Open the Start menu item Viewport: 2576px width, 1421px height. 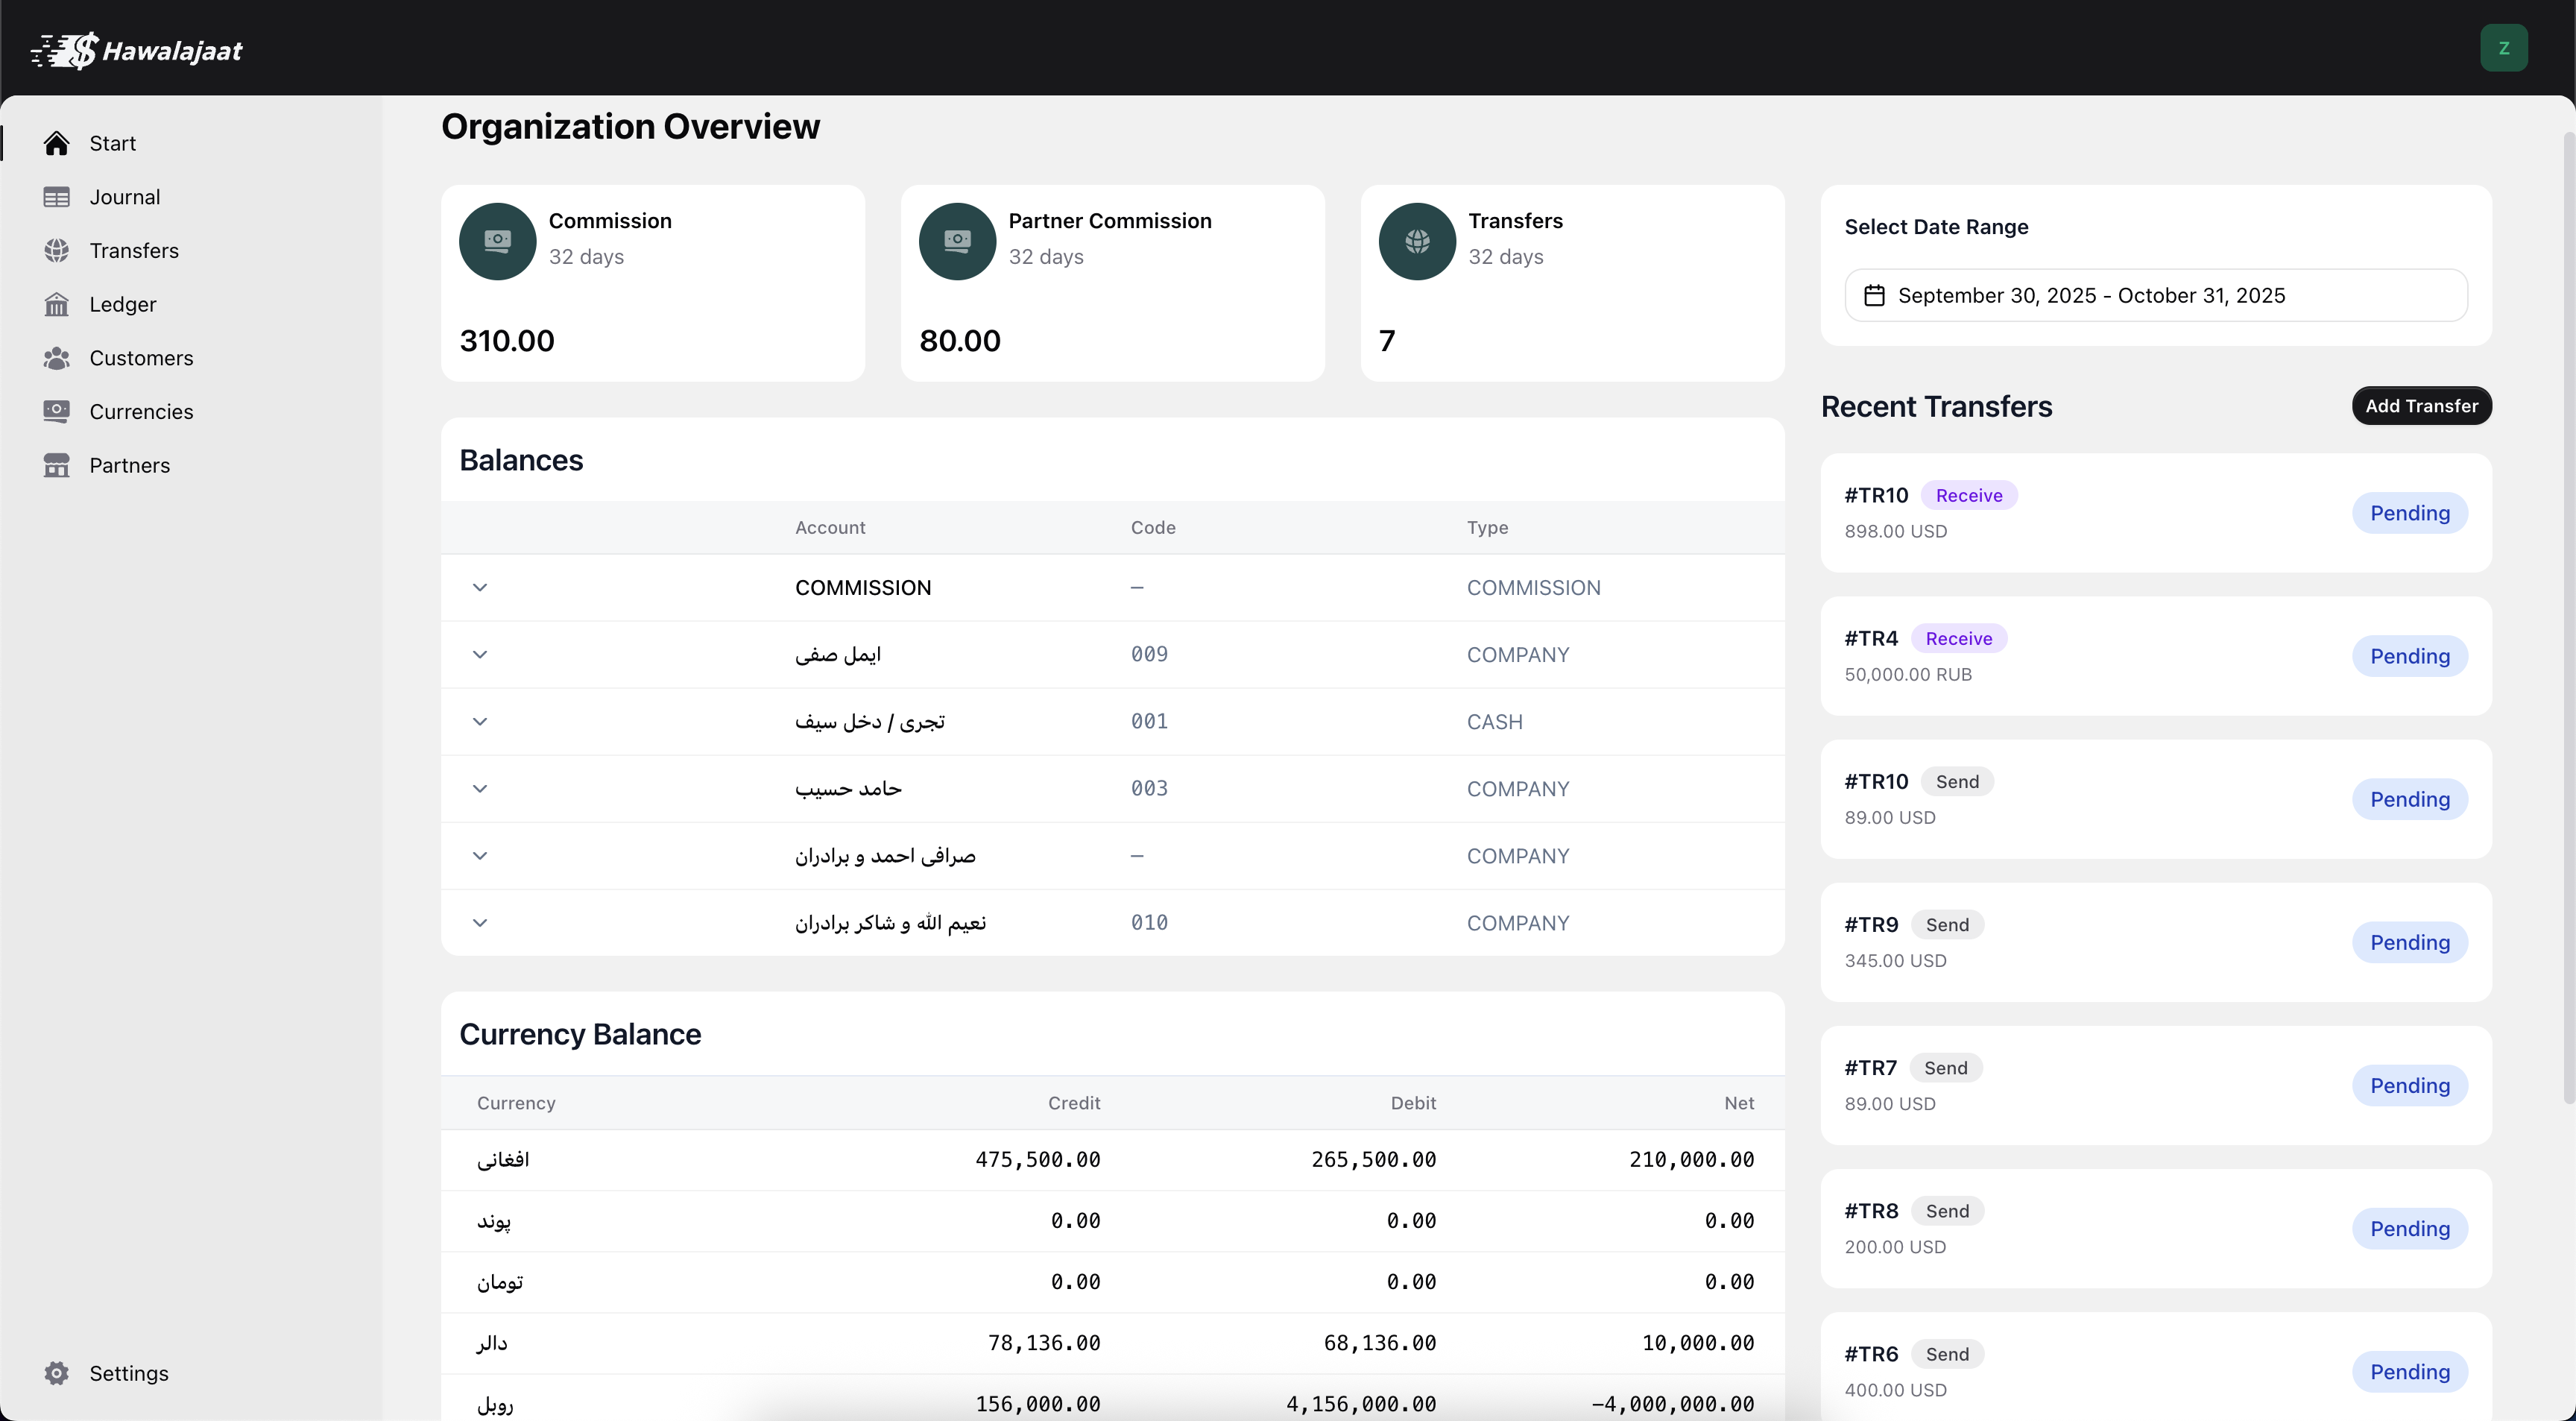click(x=112, y=143)
